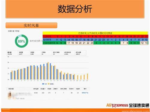The image size is (150, 112).
Task: Click the 全球速卖通 brand text
Action: (x=139, y=105)
